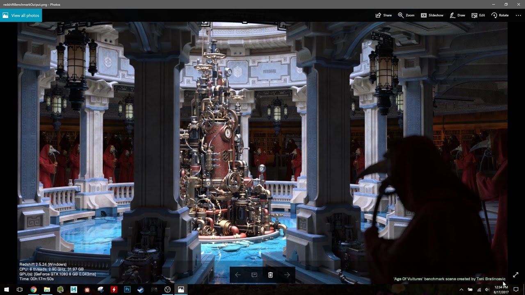Open View all photos
The image size is (525, 295).
[21, 16]
